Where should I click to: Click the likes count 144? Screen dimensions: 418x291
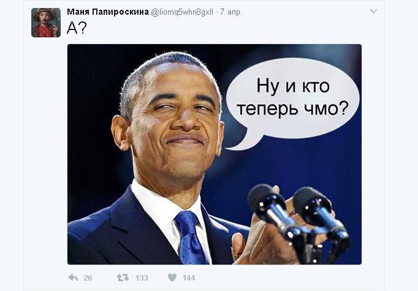point(189,278)
